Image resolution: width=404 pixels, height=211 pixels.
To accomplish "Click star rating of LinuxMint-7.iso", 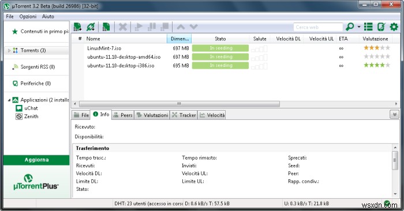I will tap(377, 48).
